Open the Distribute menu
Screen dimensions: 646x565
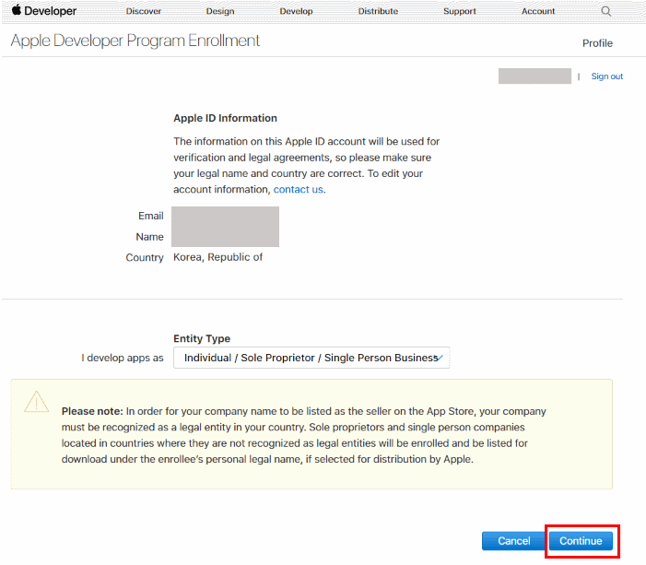pyautogui.click(x=378, y=11)
